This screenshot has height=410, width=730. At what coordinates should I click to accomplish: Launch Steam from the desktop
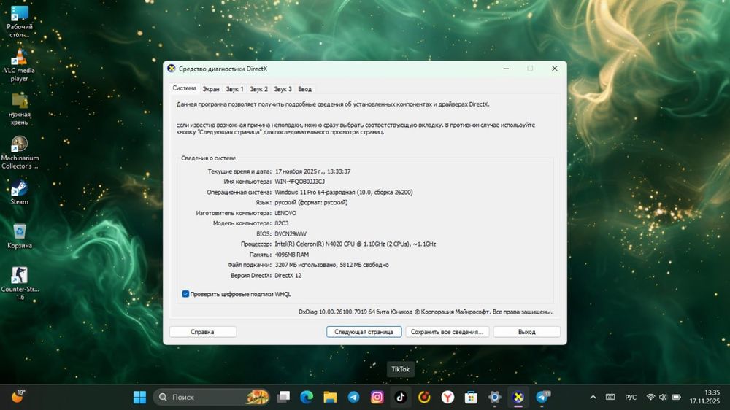(x=20, y=192)
